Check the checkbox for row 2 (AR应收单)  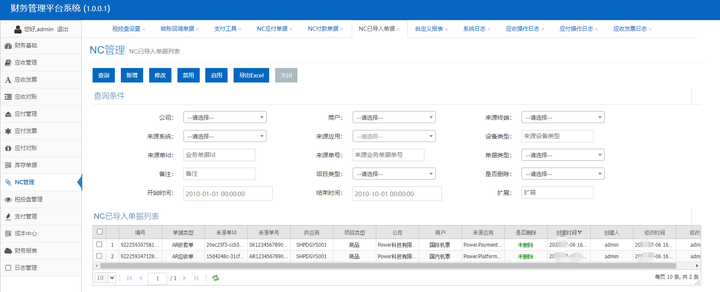[99, 256]
